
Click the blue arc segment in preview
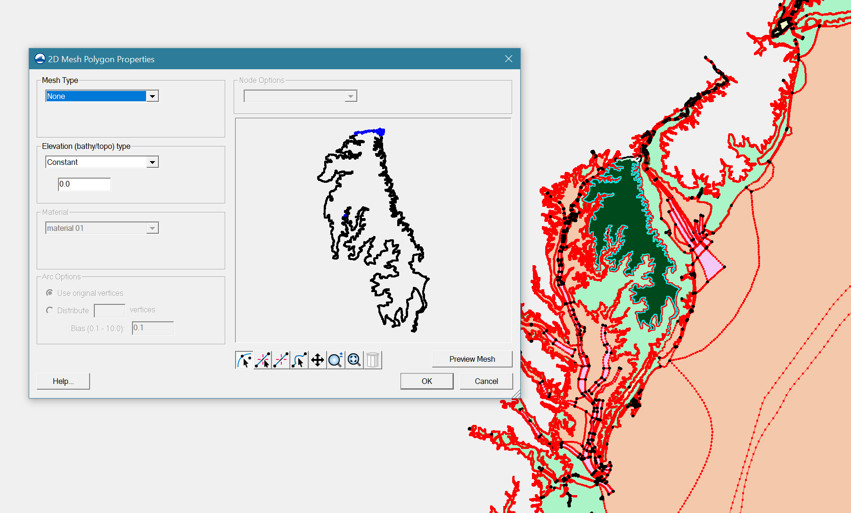point(369,131)
